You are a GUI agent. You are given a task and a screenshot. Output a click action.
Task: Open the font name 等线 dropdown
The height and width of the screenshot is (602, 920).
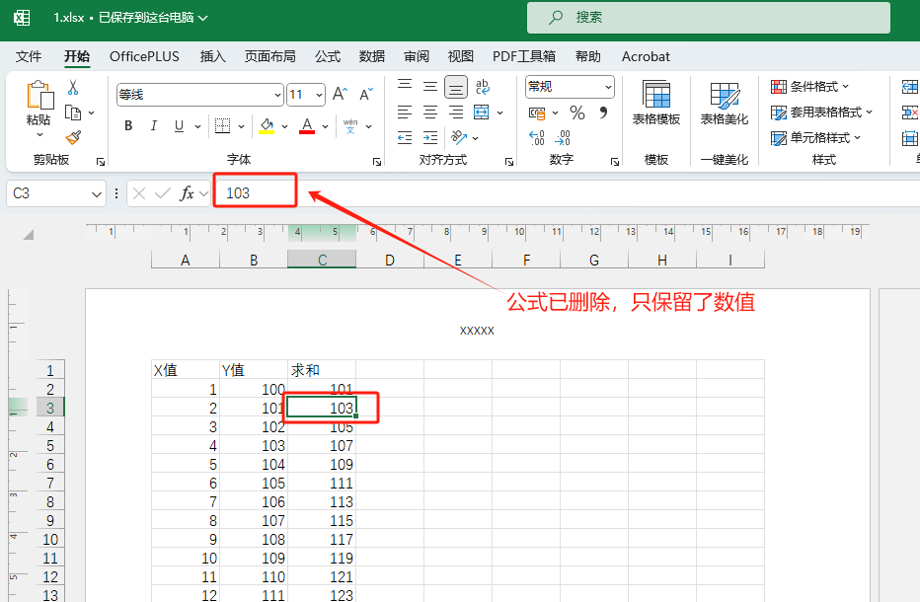pyautogui.click(x=277, y=95)
